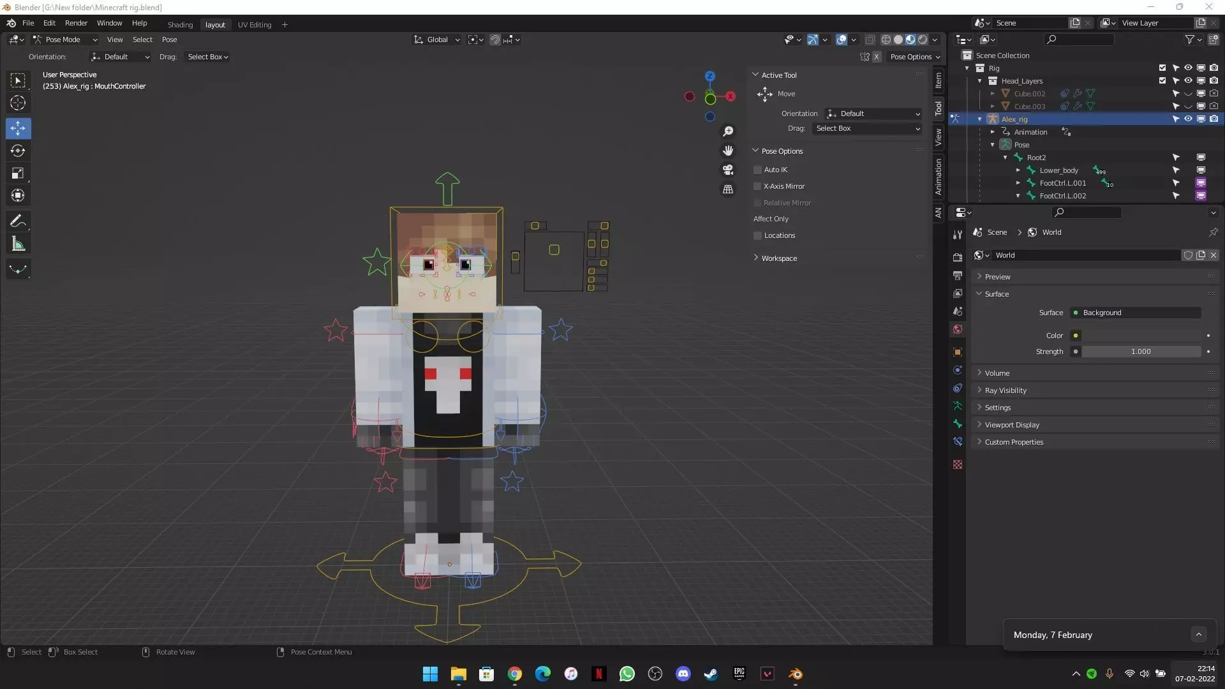
Task: Switch to wireframe viewport shading
Action: [x=886, y=40]
